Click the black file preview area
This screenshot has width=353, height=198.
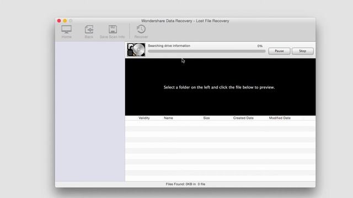pyautogui.click(x=220, y=87)
